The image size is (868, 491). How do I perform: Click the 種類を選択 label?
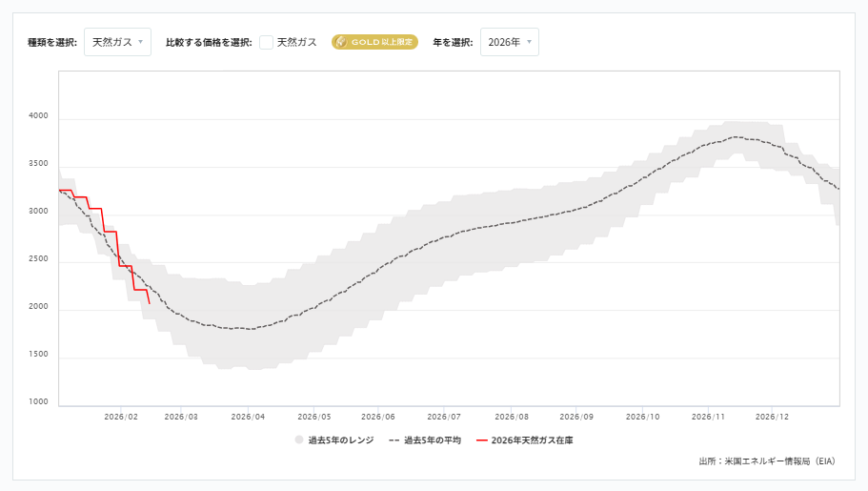pos(52,42)
